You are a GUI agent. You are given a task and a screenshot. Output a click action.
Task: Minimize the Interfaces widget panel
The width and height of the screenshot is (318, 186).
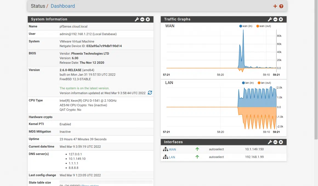(x=275, y=142)
